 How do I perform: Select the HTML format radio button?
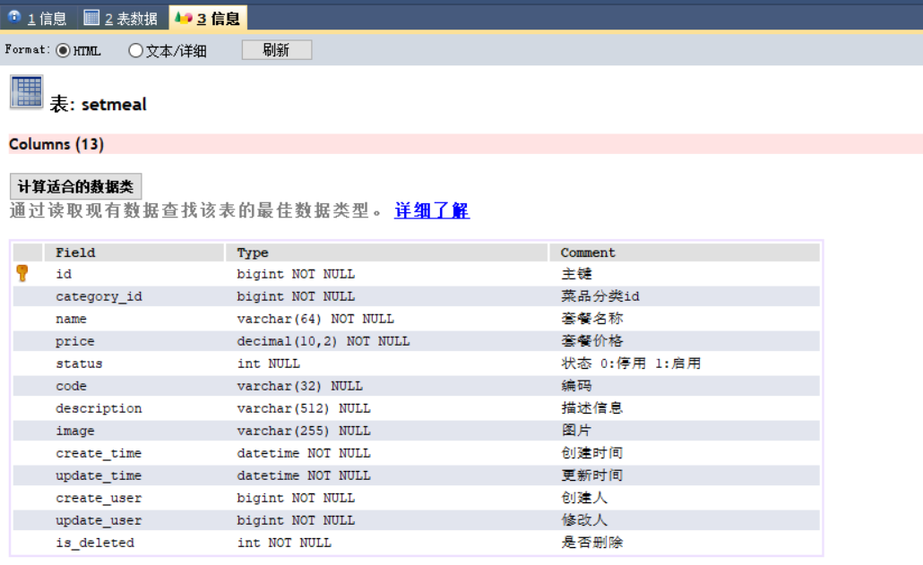pos(63,50)
